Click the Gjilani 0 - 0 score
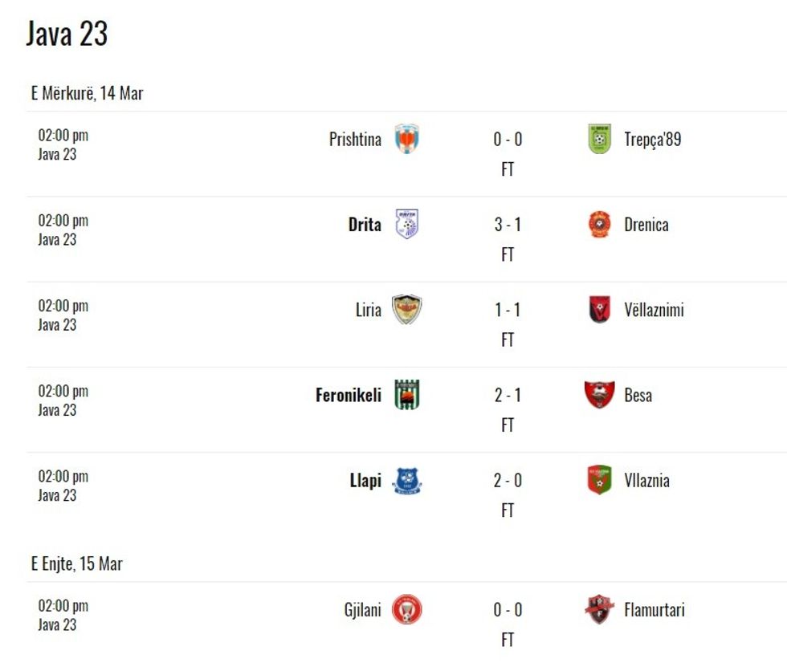Image resolution: width=787 pixels, height=671 pixels. tap(508, 610)
